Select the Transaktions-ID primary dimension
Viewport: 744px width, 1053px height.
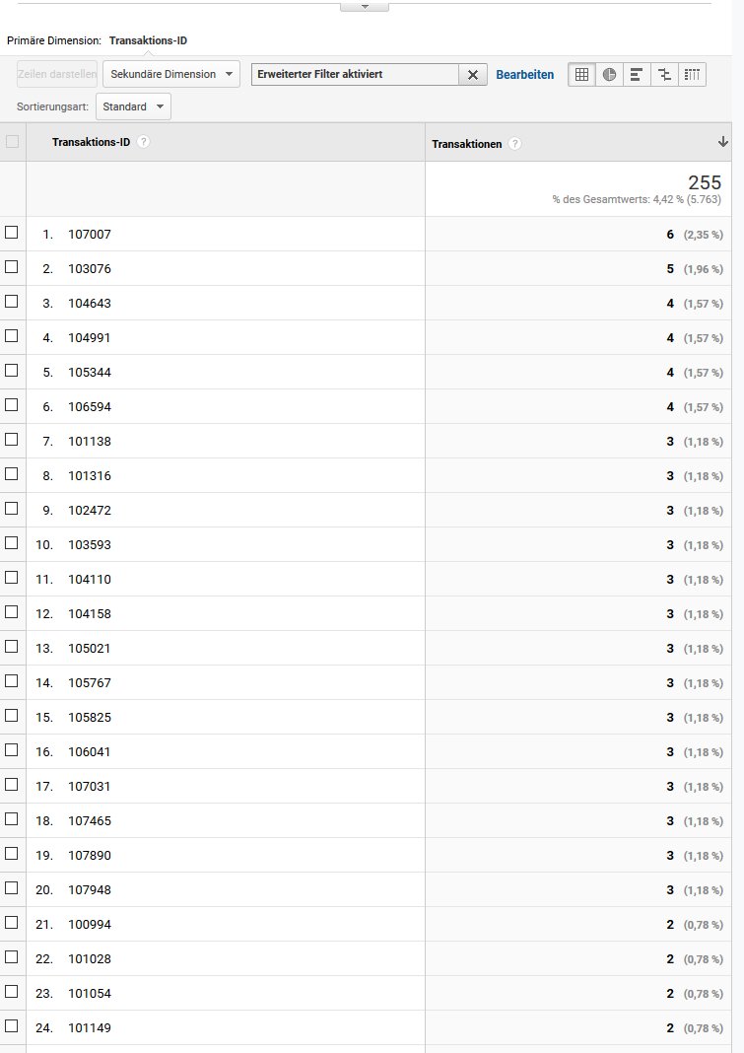[x=148, y=40]
